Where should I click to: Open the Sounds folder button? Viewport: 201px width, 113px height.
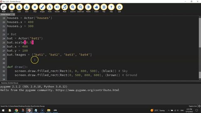(57, 8)
